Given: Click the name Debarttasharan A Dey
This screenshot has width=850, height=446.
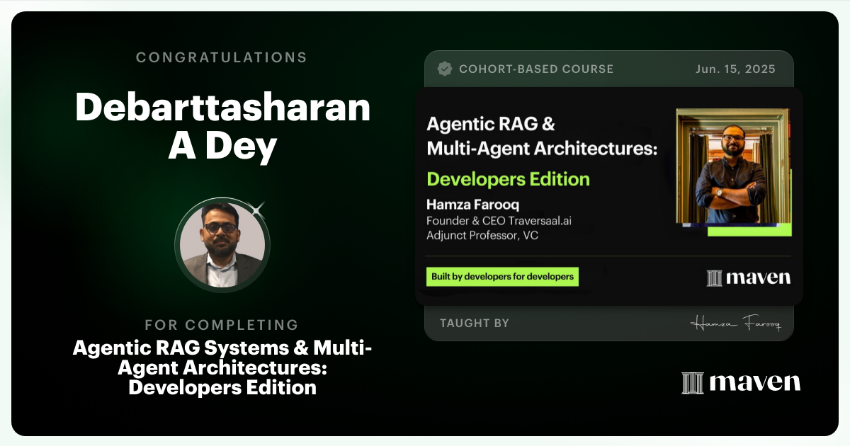Looking at the screenshot, I should tap(222, 129).
